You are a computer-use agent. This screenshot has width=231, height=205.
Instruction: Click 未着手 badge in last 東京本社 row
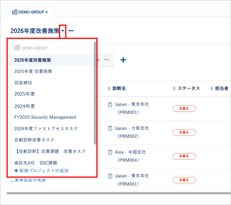point(184,180)
